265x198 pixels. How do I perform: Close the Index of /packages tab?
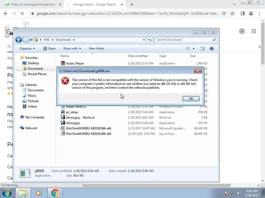60,5
